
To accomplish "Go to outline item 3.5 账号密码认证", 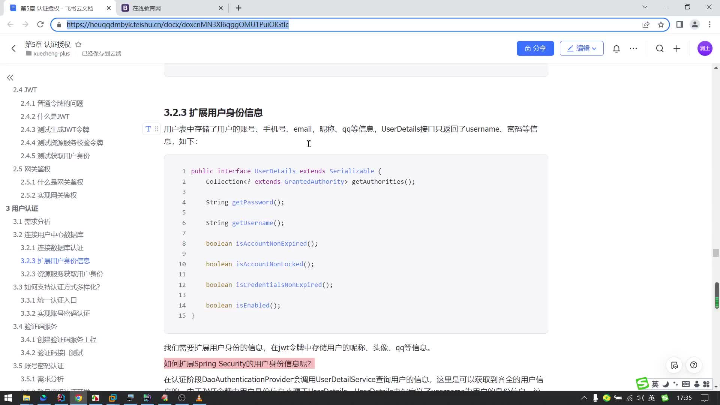I will pos(39,366).
